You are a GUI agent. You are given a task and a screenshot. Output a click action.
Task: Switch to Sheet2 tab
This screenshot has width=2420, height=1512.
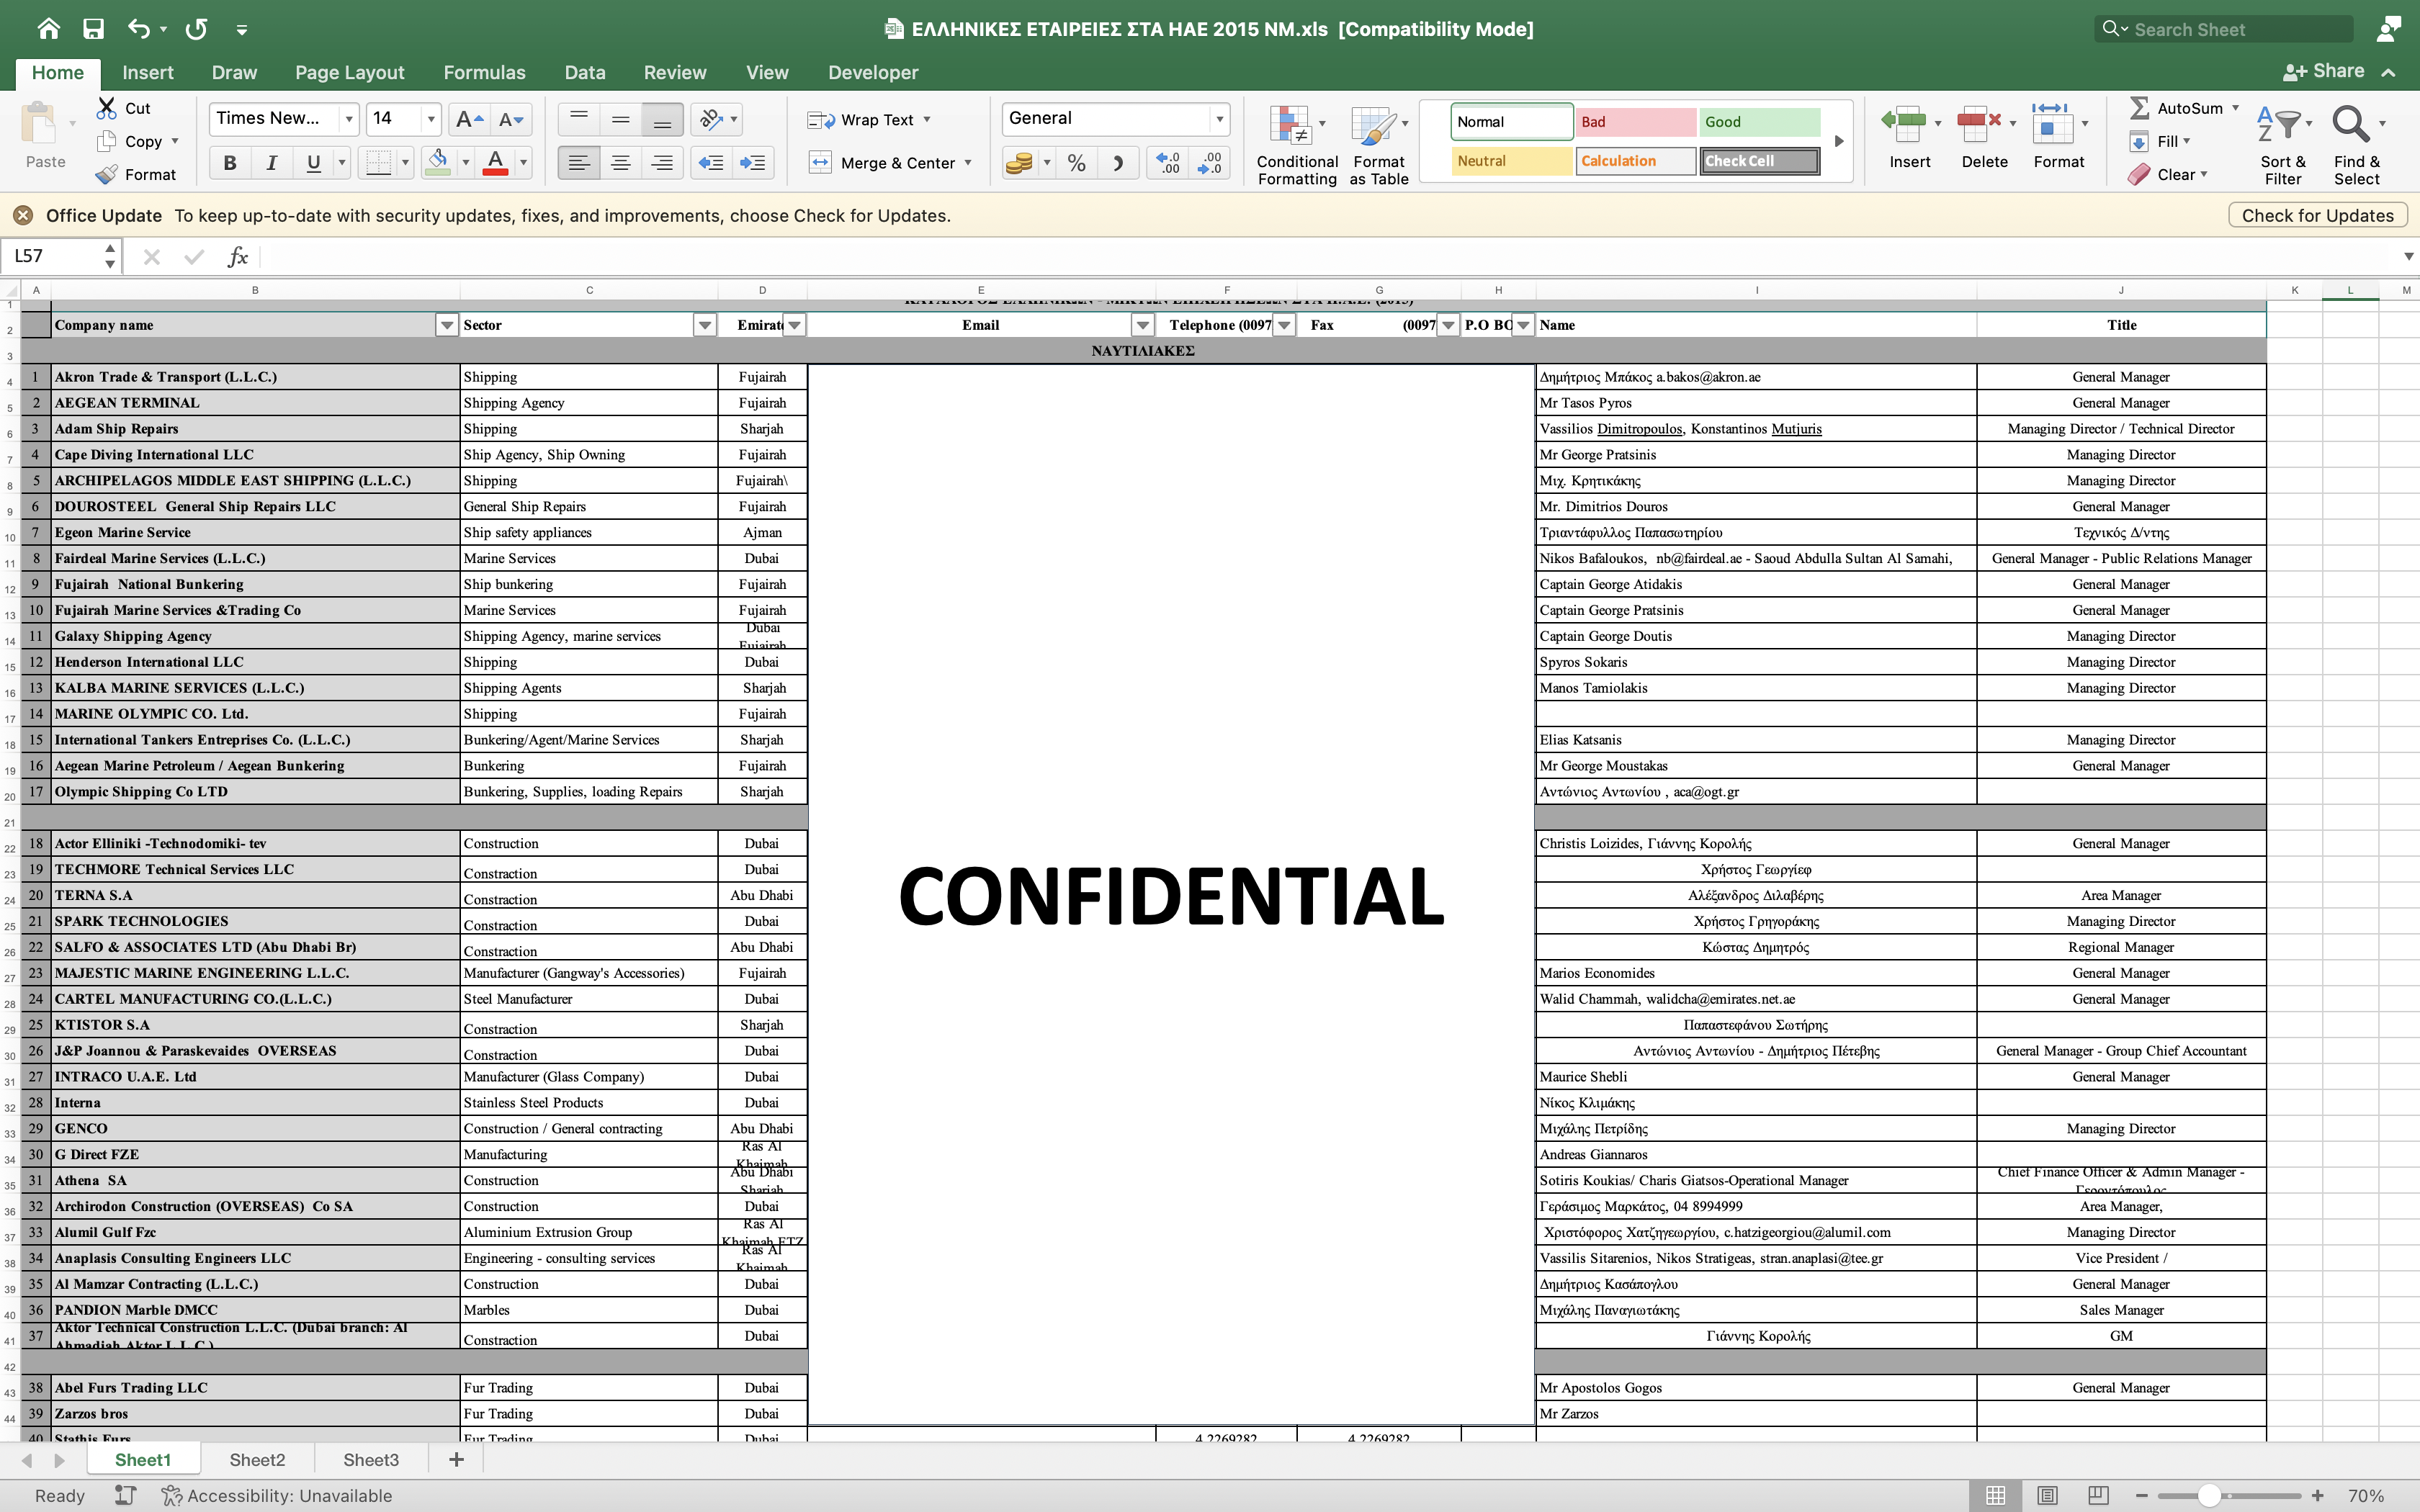257,1460
